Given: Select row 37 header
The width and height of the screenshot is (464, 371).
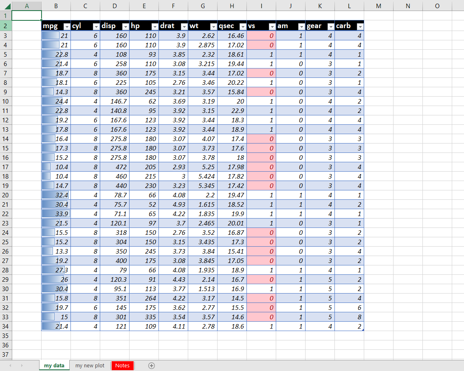Looking at the screenshot, I should pyautogui.click(x=6, y=354).
